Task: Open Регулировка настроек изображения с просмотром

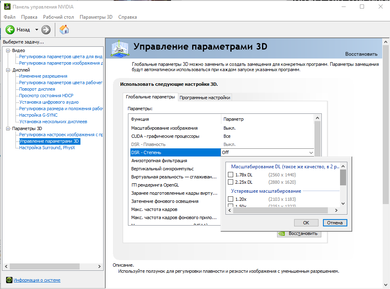Action: (x=61, y=135)
